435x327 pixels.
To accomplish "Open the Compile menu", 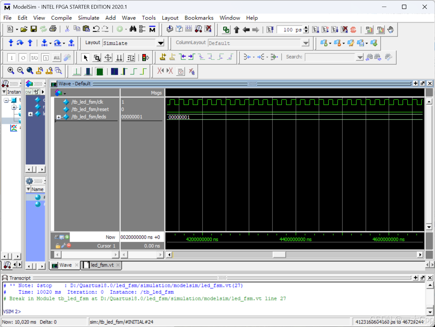I will click(61, 18).
